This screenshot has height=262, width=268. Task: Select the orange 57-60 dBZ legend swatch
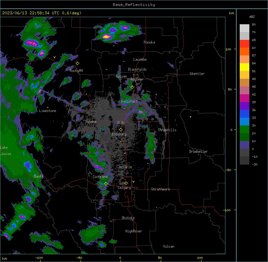pos(244,51)
